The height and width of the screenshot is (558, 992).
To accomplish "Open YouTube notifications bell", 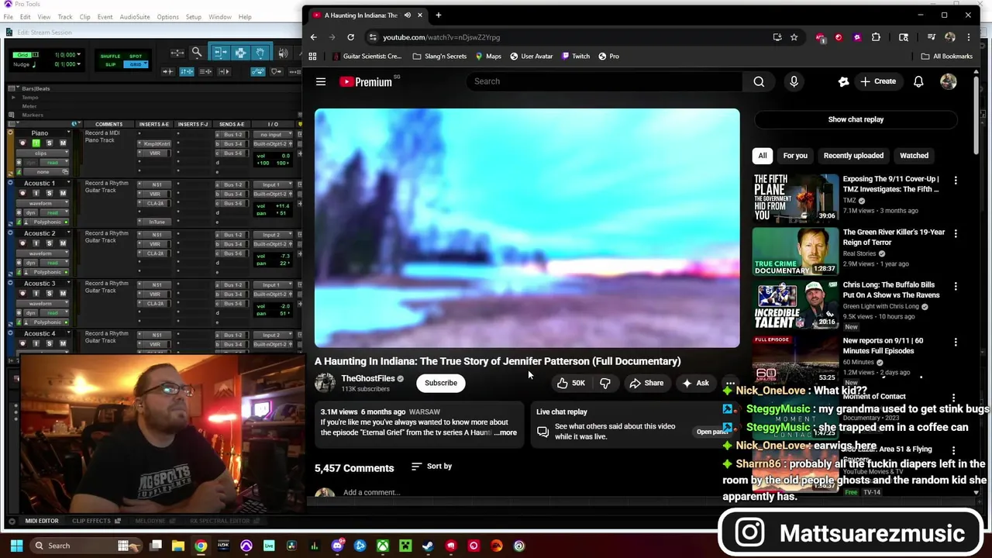I will tap(918, 81).
